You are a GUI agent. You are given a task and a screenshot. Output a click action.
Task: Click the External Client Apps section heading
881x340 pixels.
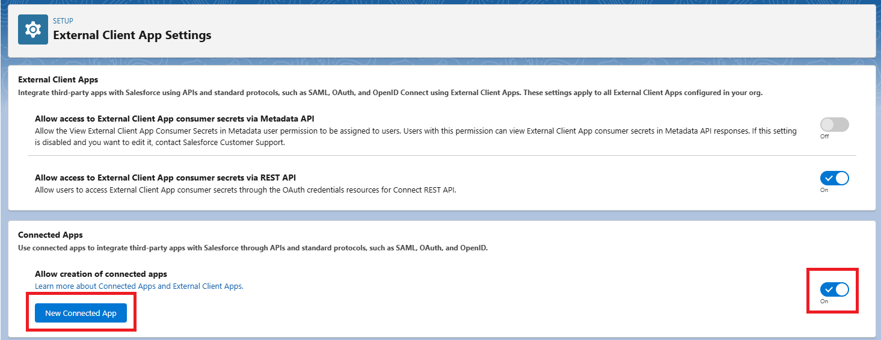point(58,79)
